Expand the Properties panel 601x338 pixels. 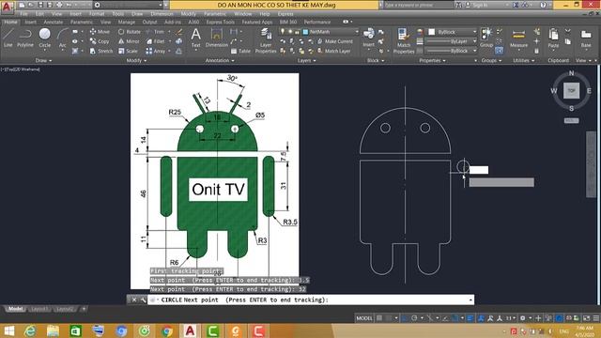[x=432, y=60]
